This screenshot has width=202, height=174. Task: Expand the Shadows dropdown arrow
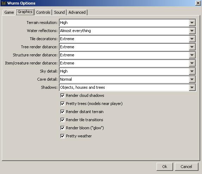click(192, 87)
